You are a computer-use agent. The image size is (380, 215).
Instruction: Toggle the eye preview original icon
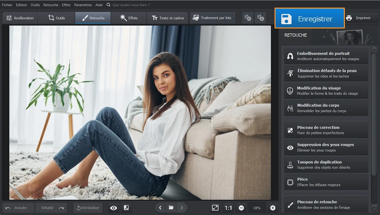point(114,208)
